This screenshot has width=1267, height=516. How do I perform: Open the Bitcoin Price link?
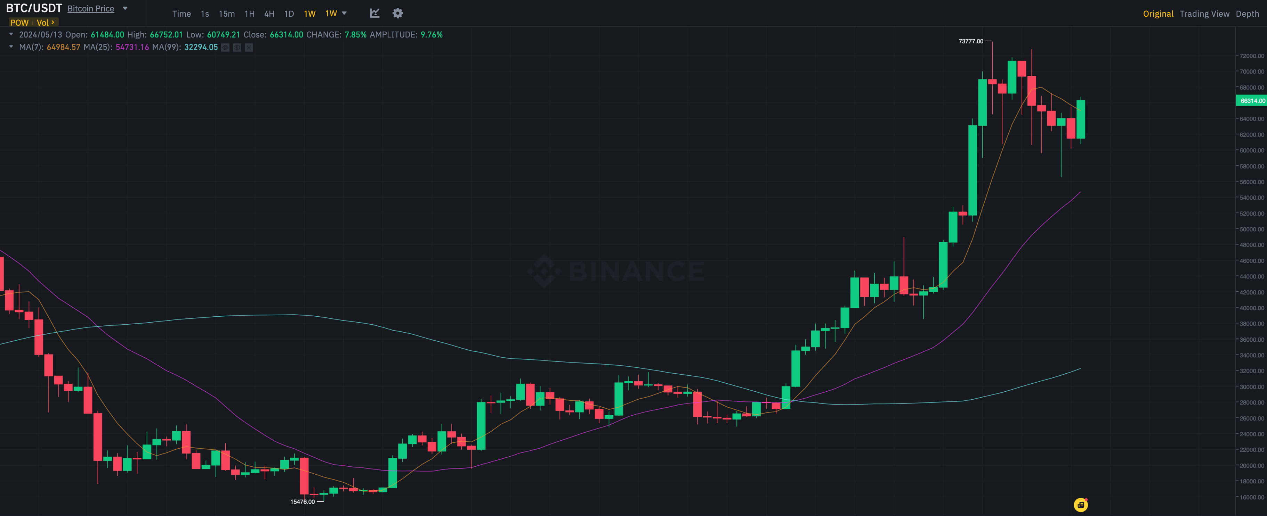click(x=90, y=8)
